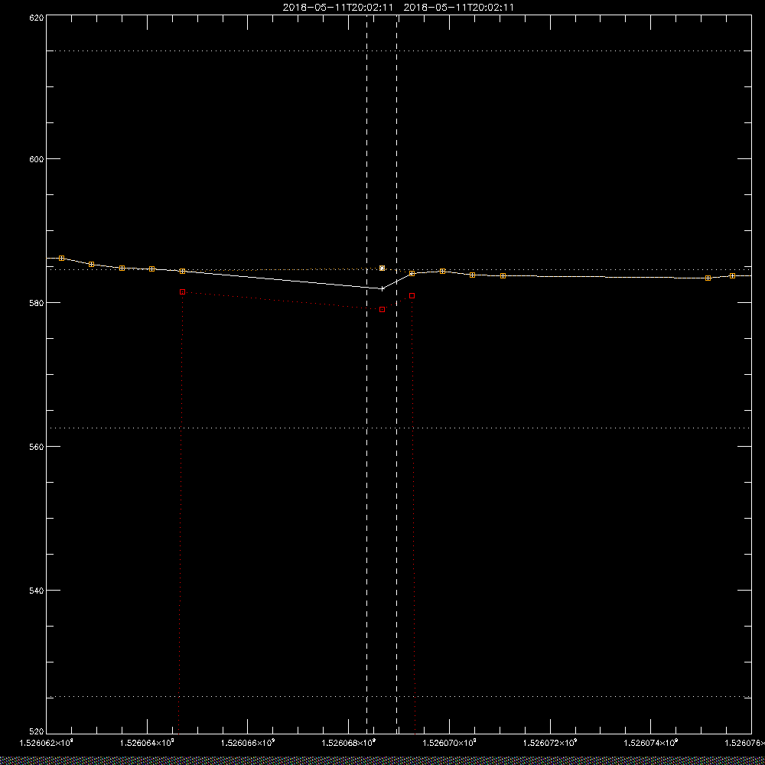The width and height of the screenshot is (765, 765).
Task: Click the 620 y-axis label
Action: coord(37,18)
